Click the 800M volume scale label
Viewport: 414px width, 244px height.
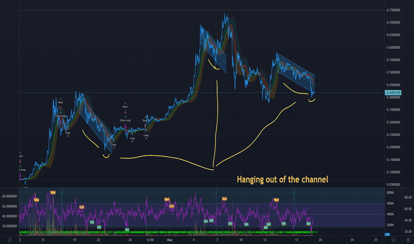coord(390,193)
